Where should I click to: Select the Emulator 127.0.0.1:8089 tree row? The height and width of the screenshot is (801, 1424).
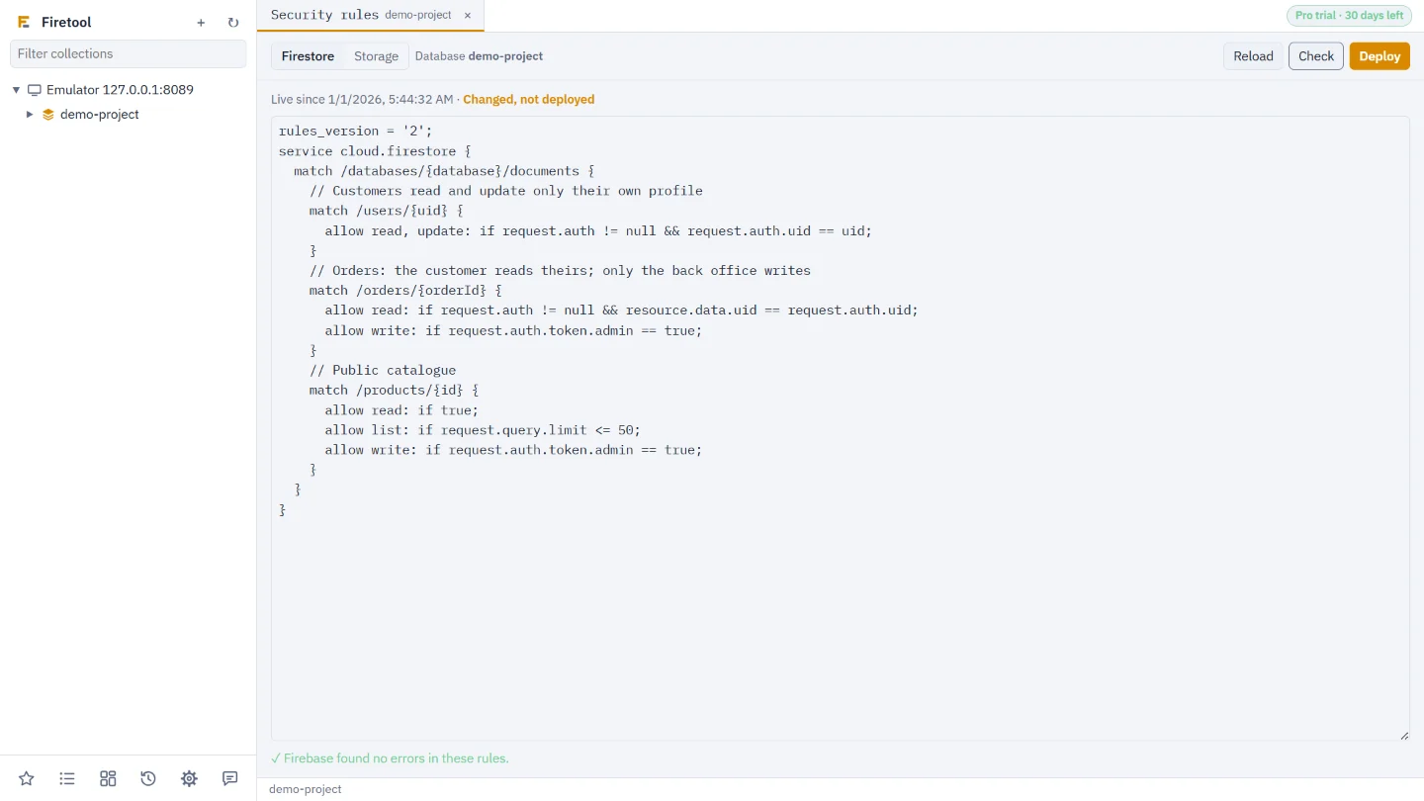[x=128, y=90]
